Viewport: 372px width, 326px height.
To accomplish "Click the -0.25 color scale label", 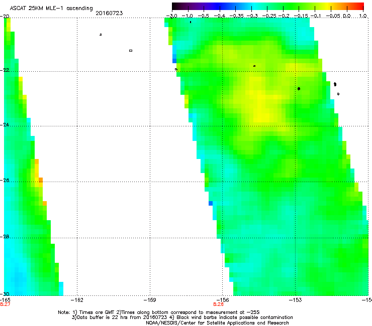I will pos(269,16).
